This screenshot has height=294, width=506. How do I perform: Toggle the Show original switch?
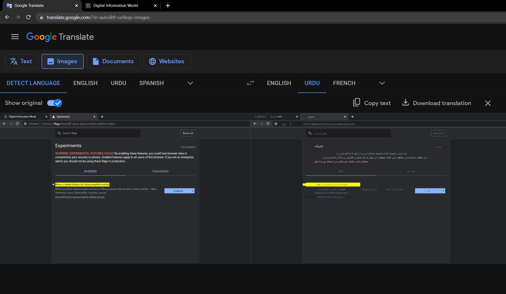[55, 103]
